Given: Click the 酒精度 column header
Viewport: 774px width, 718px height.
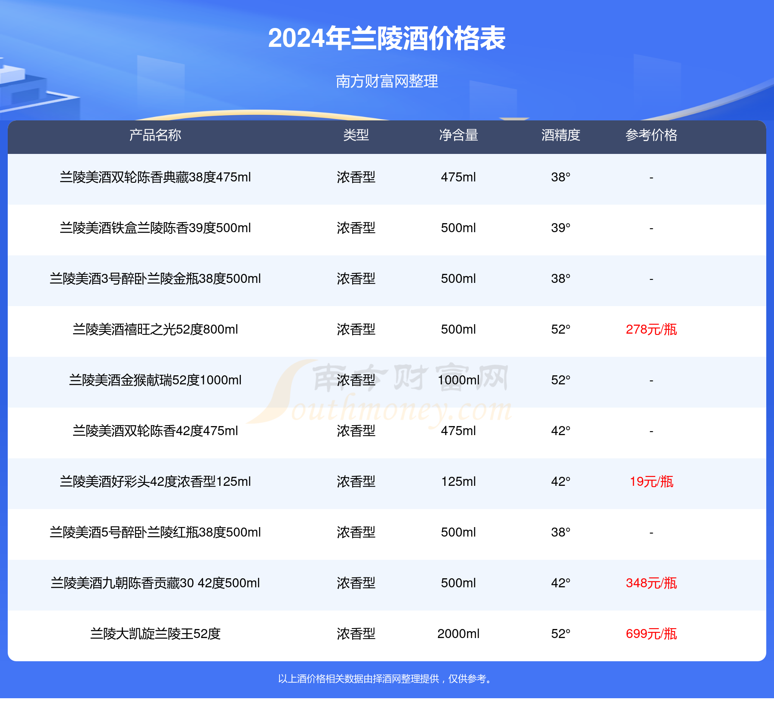Looking at the screenshot, I should click(561, 135).
